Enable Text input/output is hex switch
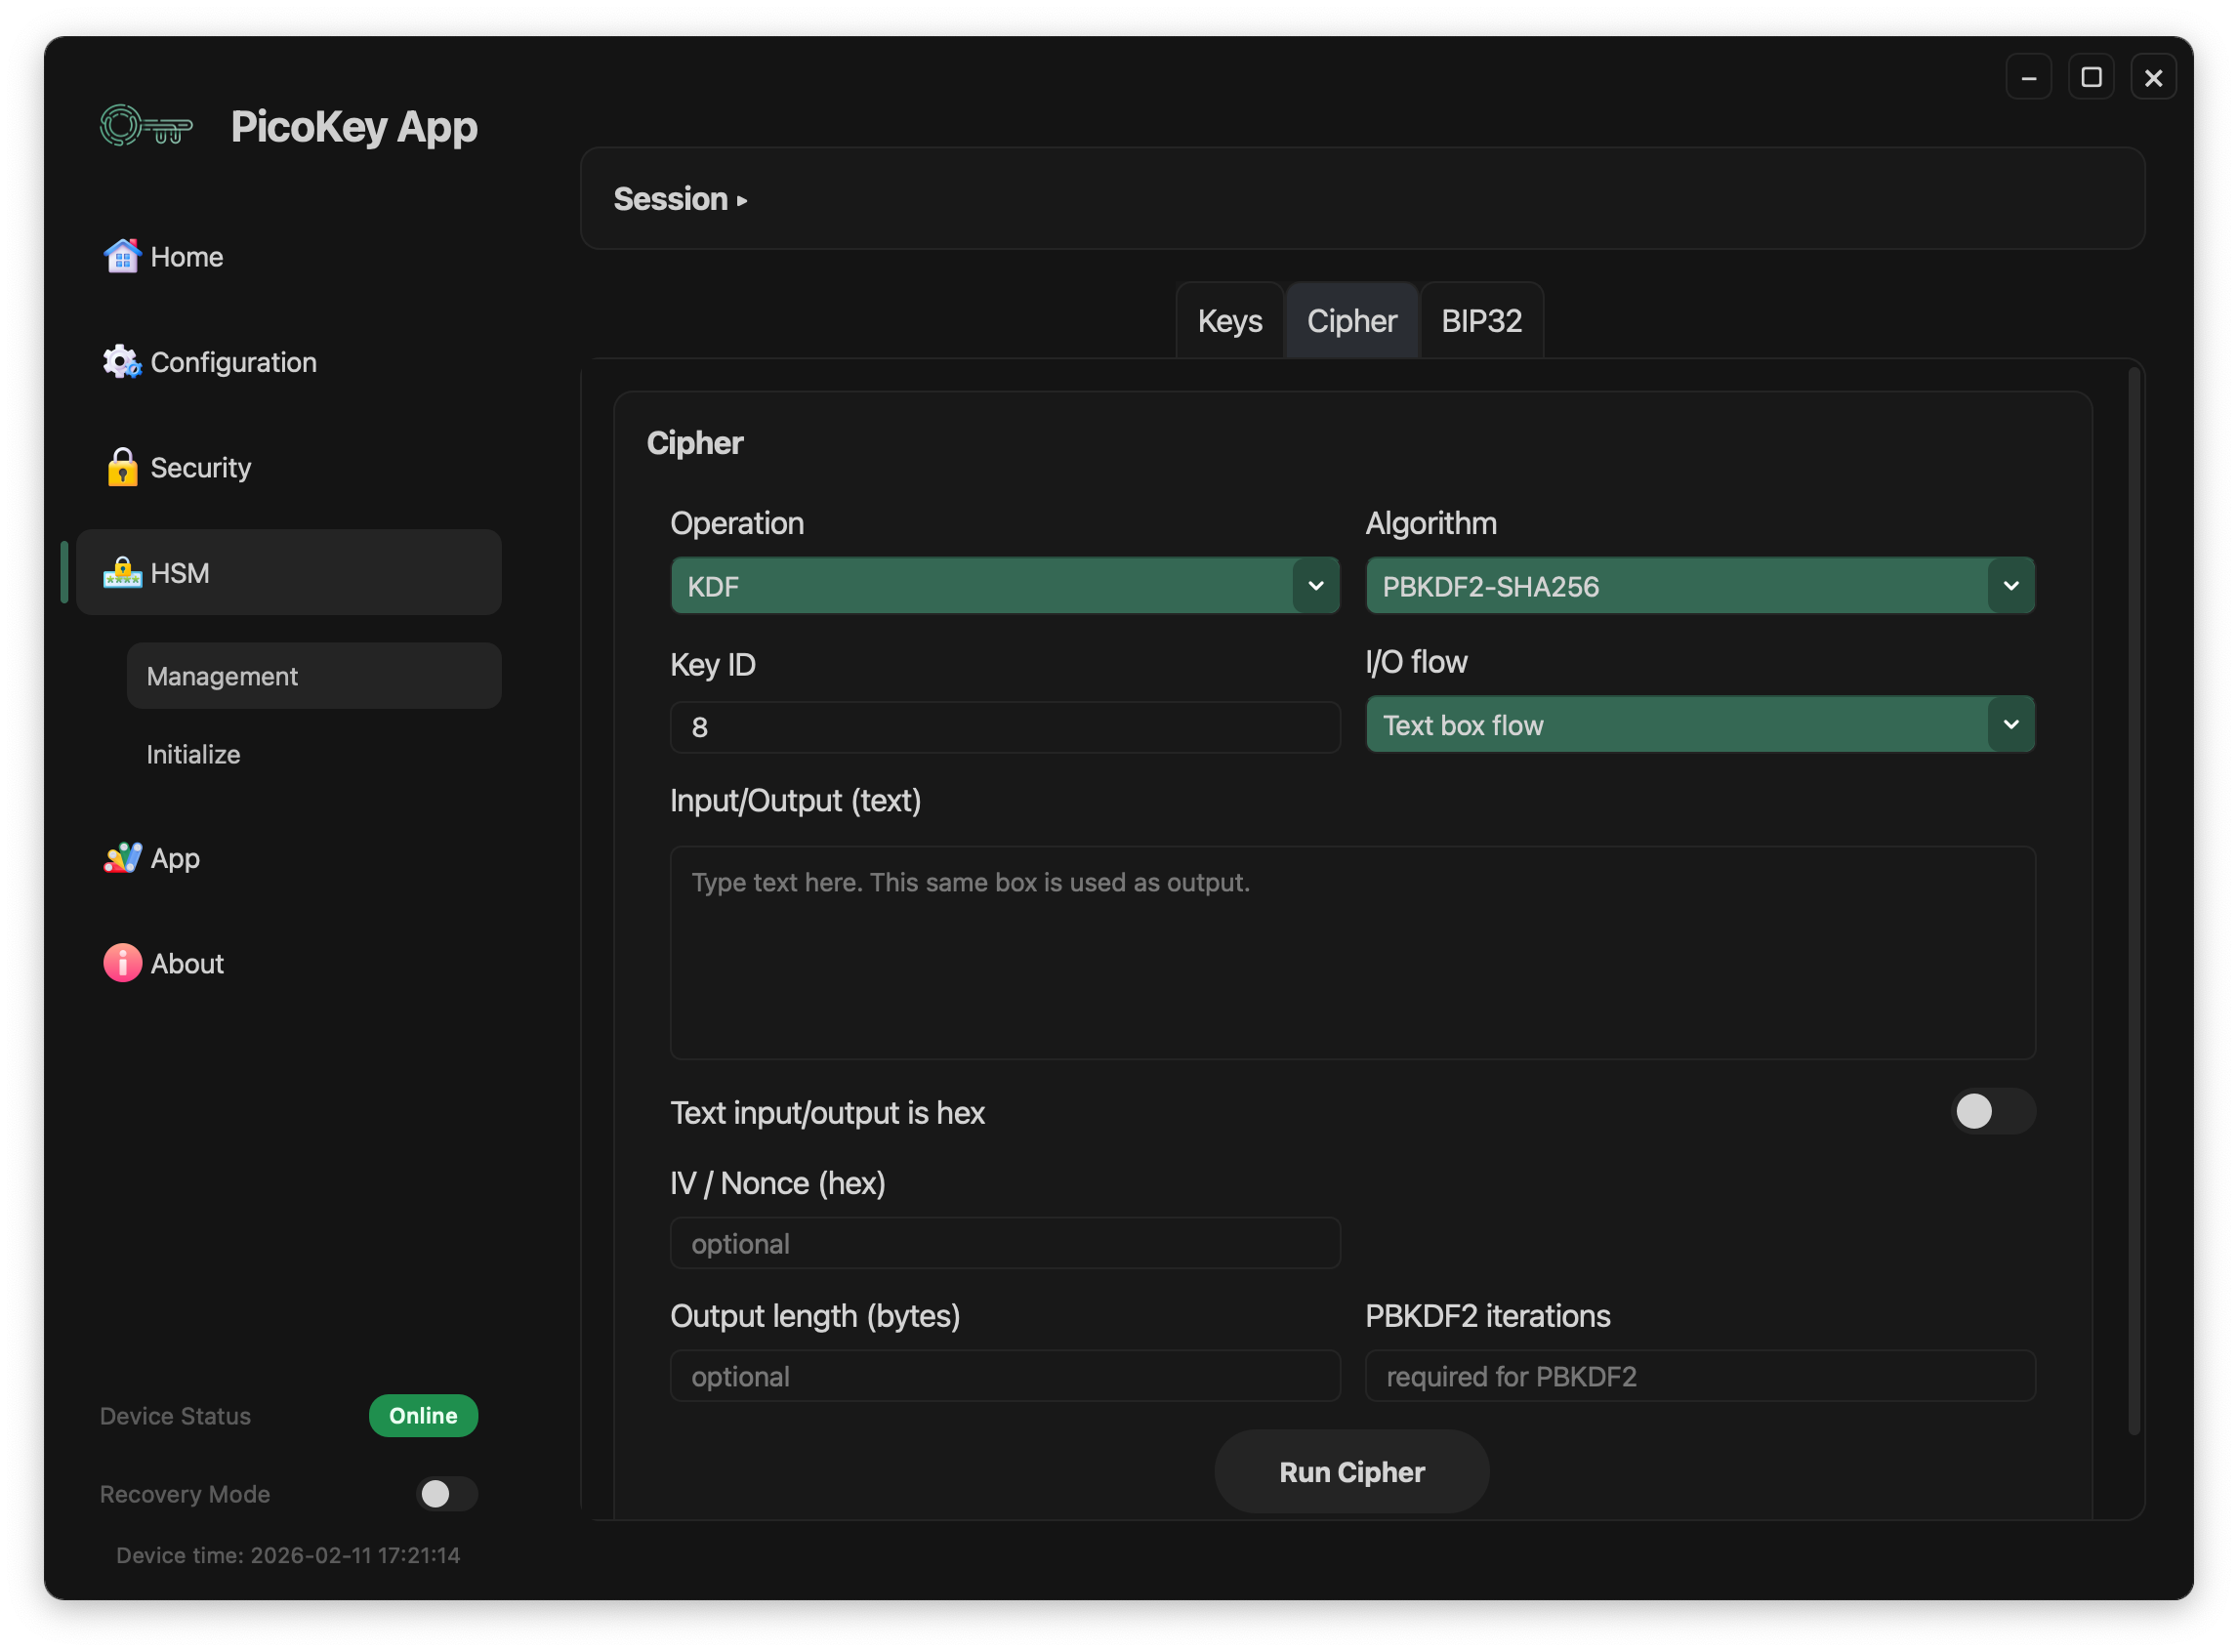2238x1652 pixels. click(x=1992, y=1111)
